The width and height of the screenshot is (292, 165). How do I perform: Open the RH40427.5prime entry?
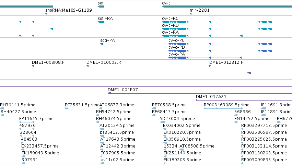pos(18,112)
